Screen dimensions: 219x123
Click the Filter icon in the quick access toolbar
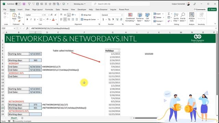pyautogui.click(x=29, y=4)
